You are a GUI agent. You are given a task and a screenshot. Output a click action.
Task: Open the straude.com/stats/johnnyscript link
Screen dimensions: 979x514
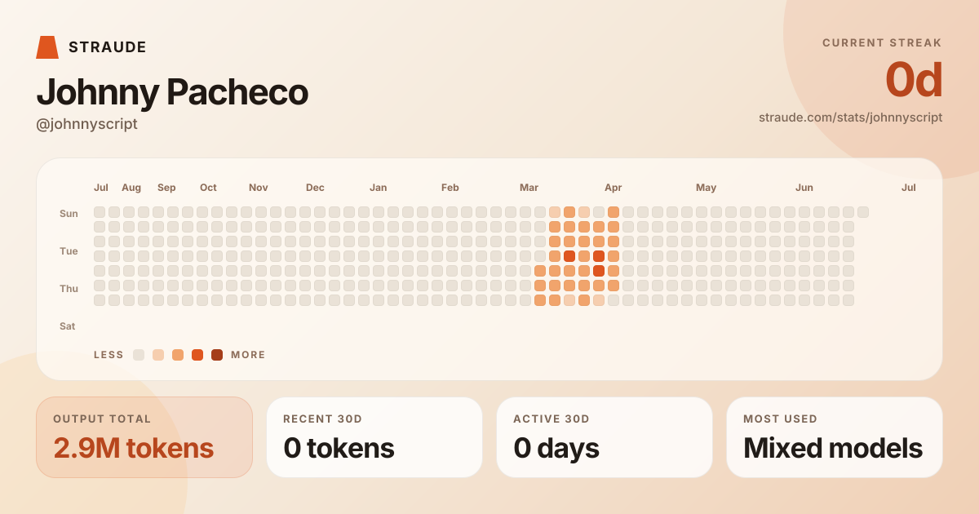[x=850, y=117]
